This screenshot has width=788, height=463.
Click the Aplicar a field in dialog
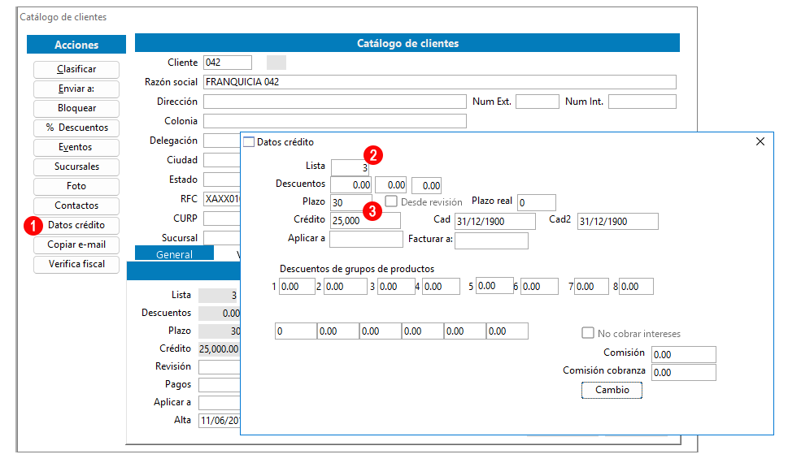[367, 239]
